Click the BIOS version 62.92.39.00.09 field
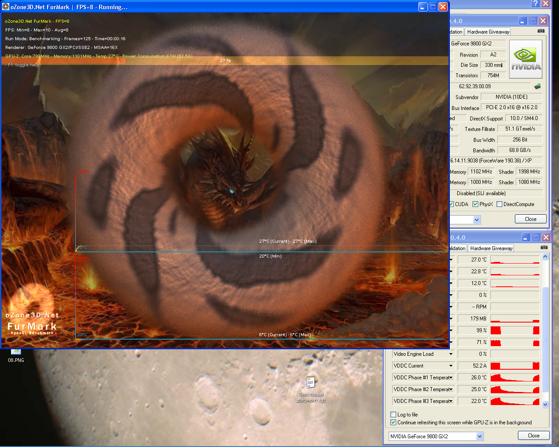Image resolution: width=559 pixels, height=447 pixels. 490,86
